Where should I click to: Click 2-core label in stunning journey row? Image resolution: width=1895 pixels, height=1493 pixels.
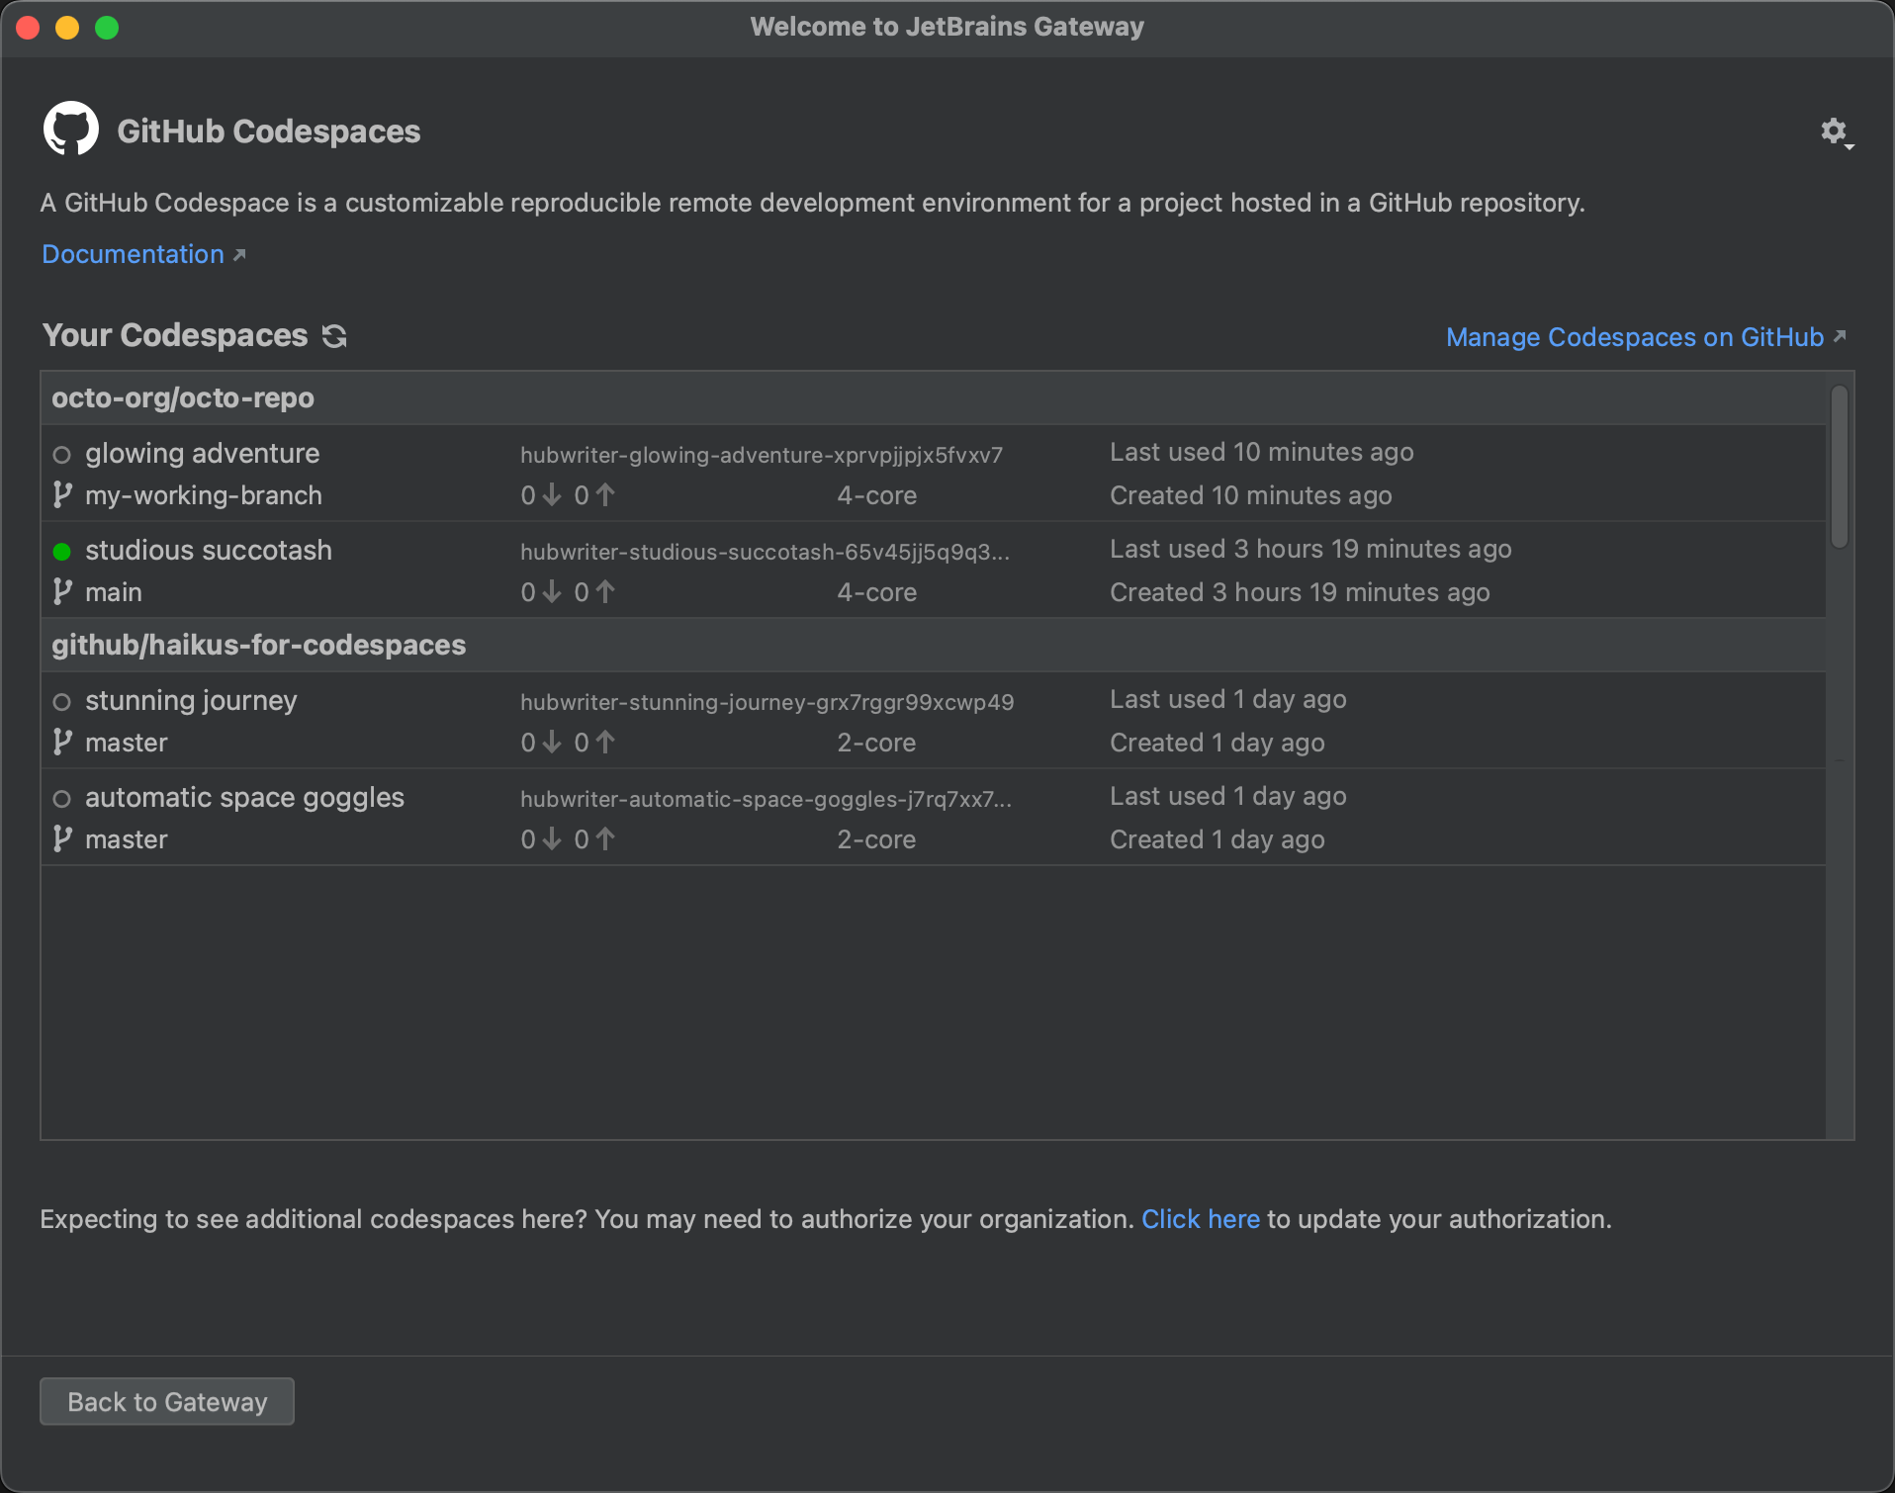coord(876,743)
